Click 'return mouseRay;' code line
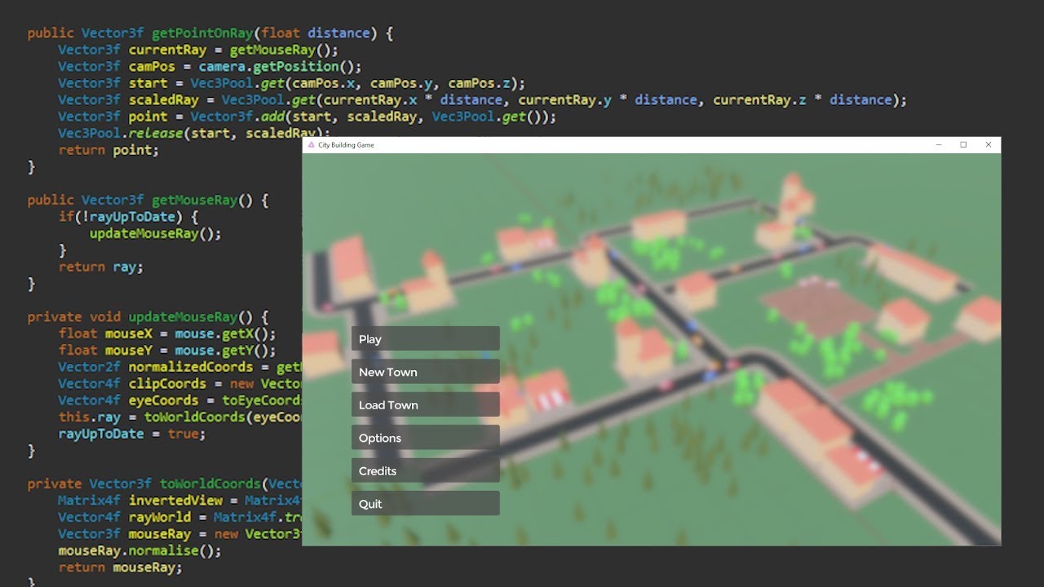 coord(120,567)
